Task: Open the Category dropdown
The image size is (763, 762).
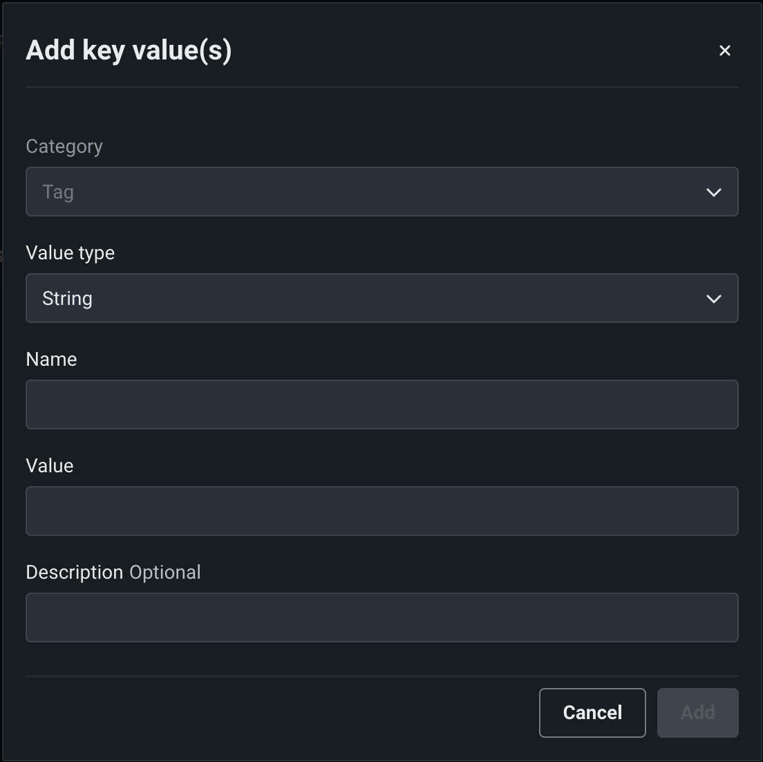Action: [x=381, y=192]
